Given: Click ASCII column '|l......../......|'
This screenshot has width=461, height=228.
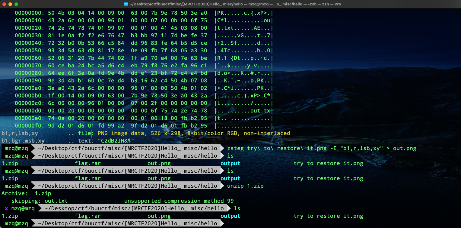Looking at the screenshot, I should coord(244,103).
